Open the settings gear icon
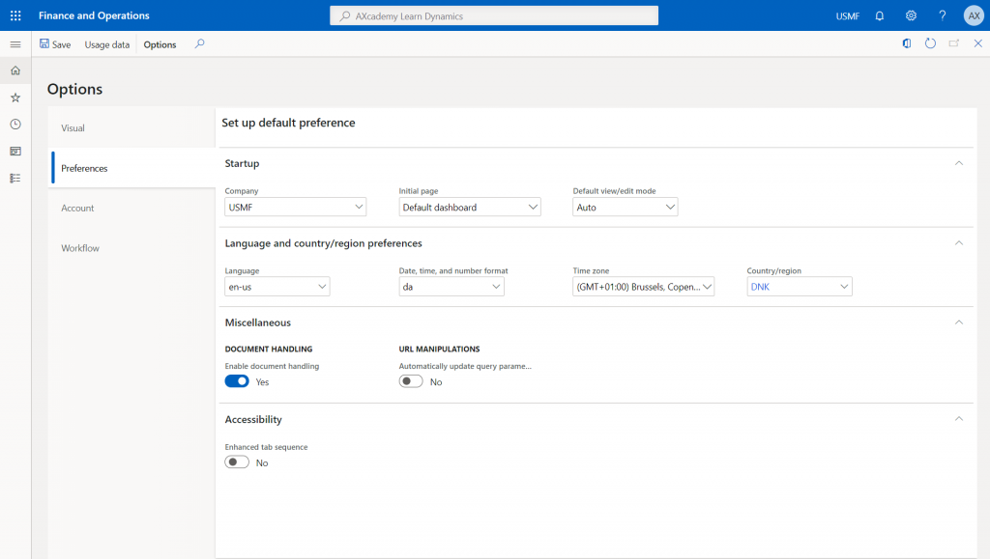 (911, 15)
